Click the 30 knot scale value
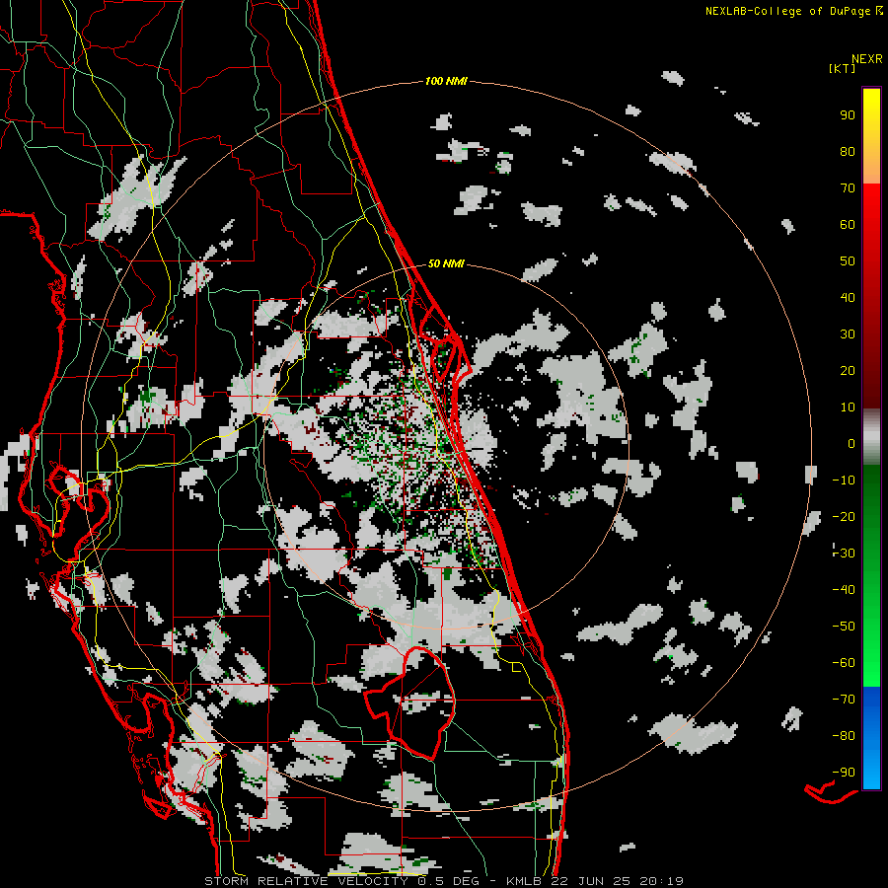The height and width of the screenshot is (888, 888). [x=848, y=334]
